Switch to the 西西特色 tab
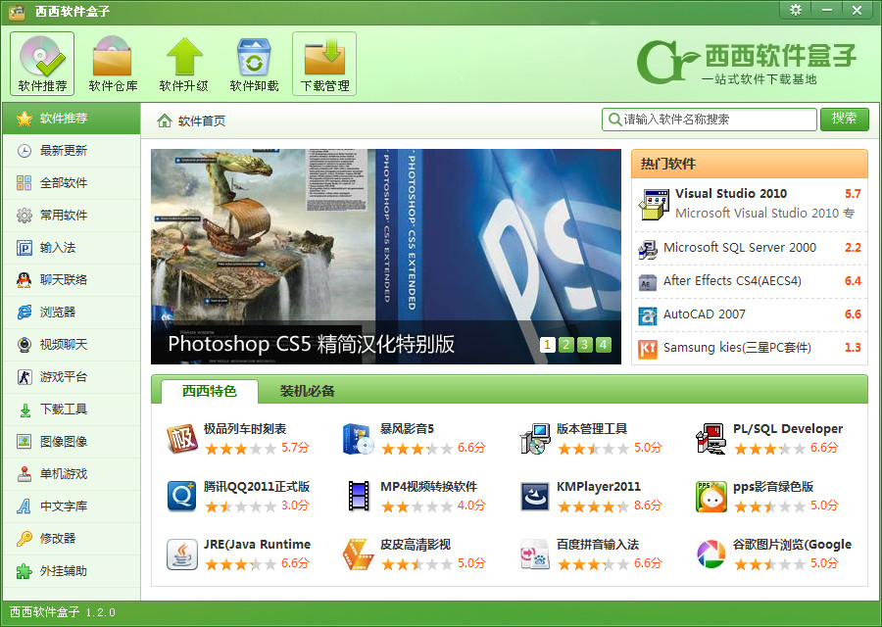 pyautogui.click(x=210, y=391)
